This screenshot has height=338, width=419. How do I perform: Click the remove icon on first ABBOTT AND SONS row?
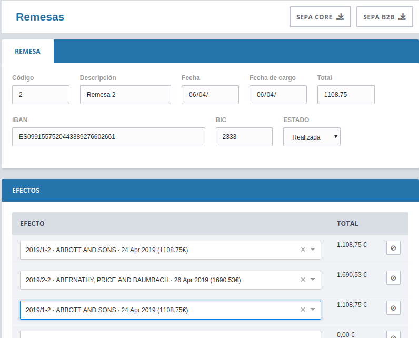(x=393, y=247)
